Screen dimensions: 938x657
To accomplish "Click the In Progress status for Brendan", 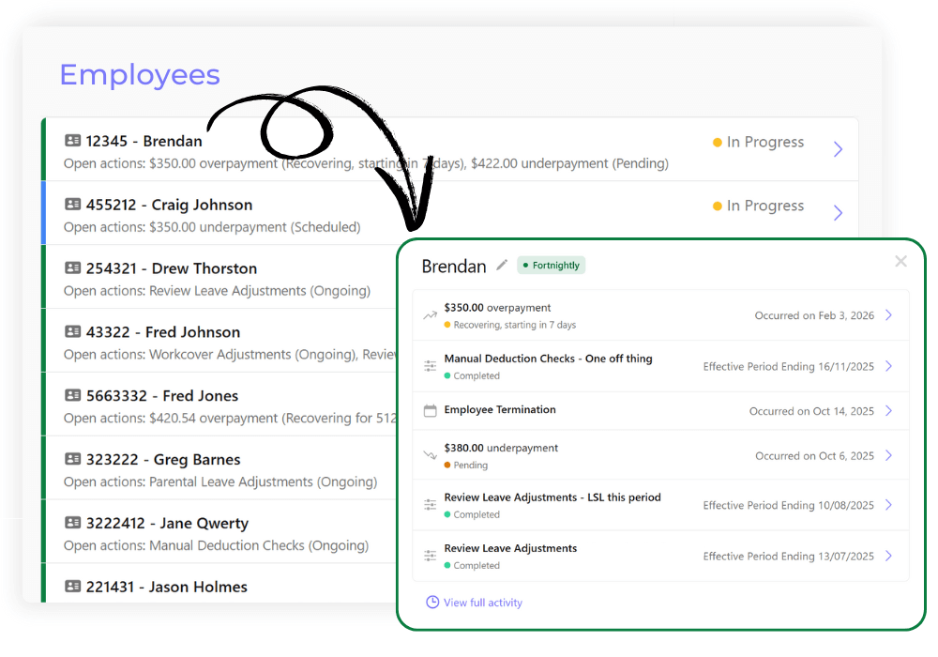I will pyautogui.click(x=758, y=142).
